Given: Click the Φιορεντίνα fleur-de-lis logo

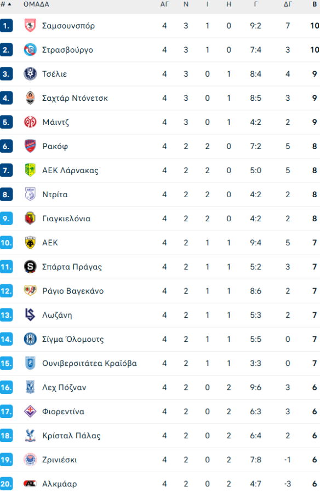Looking at the screenshot, I should point(30,411).
